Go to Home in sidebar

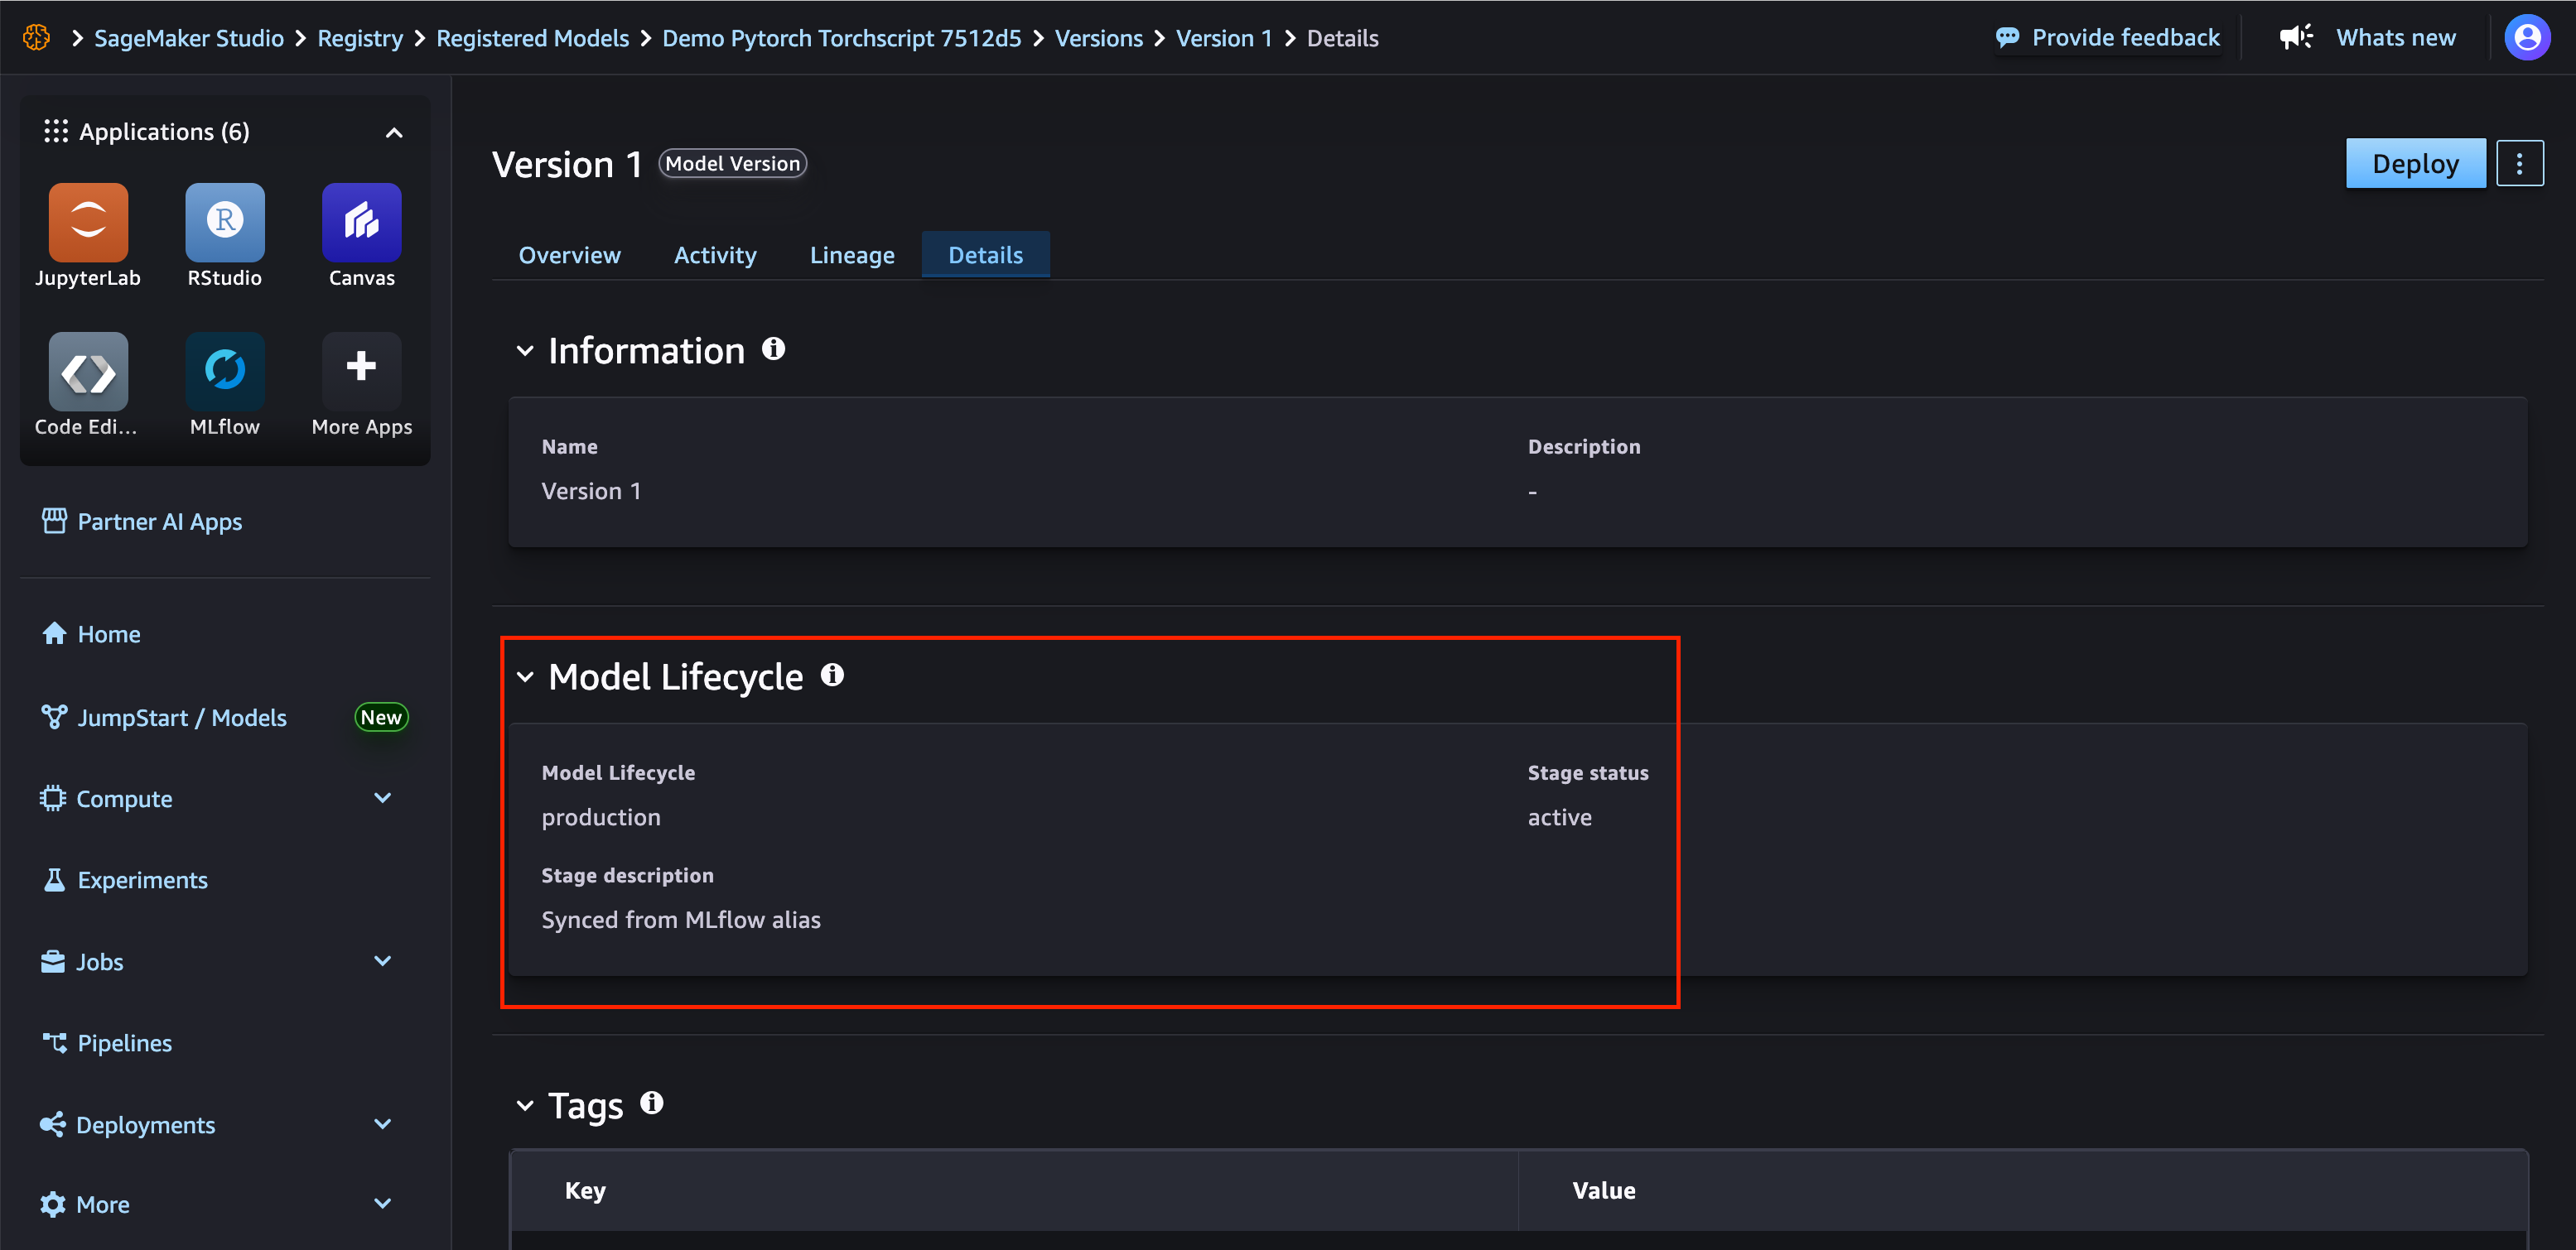click(x=109, y=633)
